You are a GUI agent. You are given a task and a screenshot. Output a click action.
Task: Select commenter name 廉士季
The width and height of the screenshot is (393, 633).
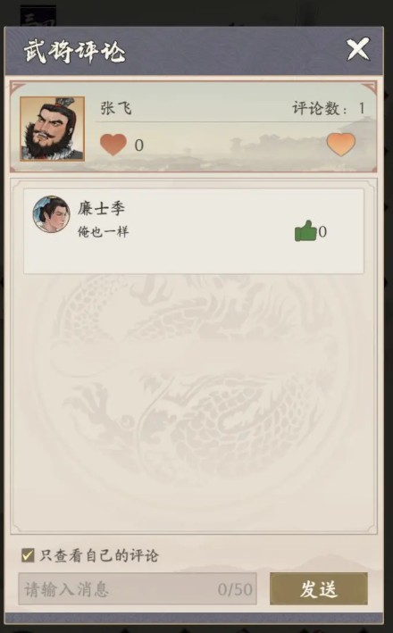101,208
